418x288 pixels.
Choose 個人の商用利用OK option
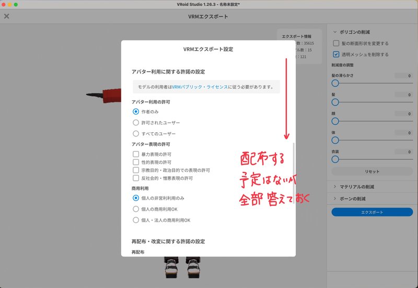click(x=136, y=209)
